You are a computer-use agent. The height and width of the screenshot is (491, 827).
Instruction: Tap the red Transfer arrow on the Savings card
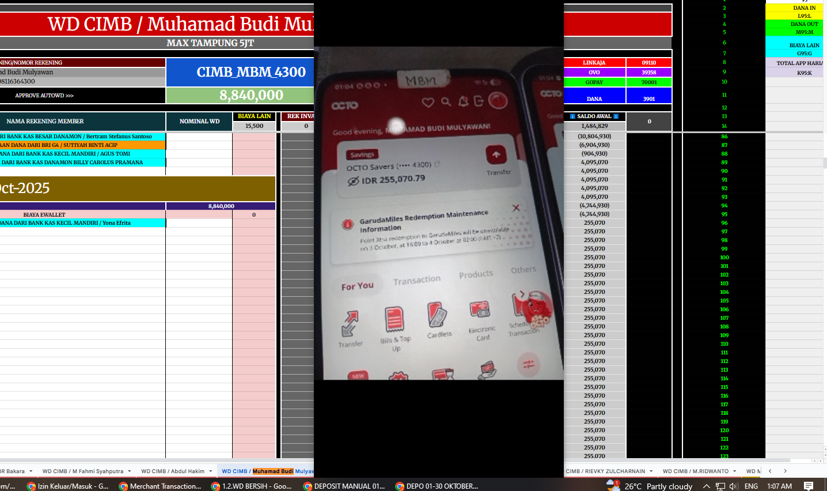point(496,154)
